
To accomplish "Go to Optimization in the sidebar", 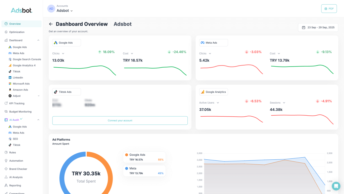I will [17, 32].
